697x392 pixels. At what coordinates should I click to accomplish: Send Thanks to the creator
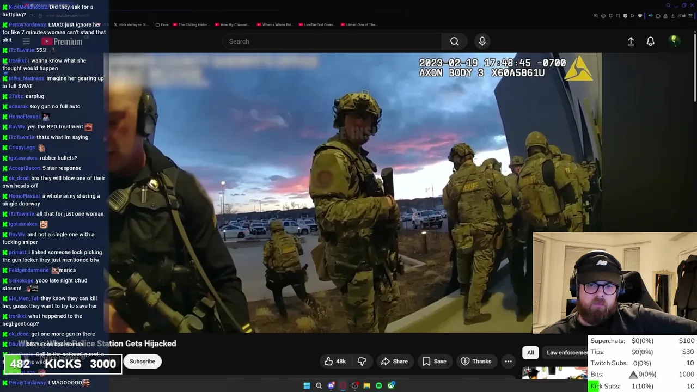tap(476, 362)
